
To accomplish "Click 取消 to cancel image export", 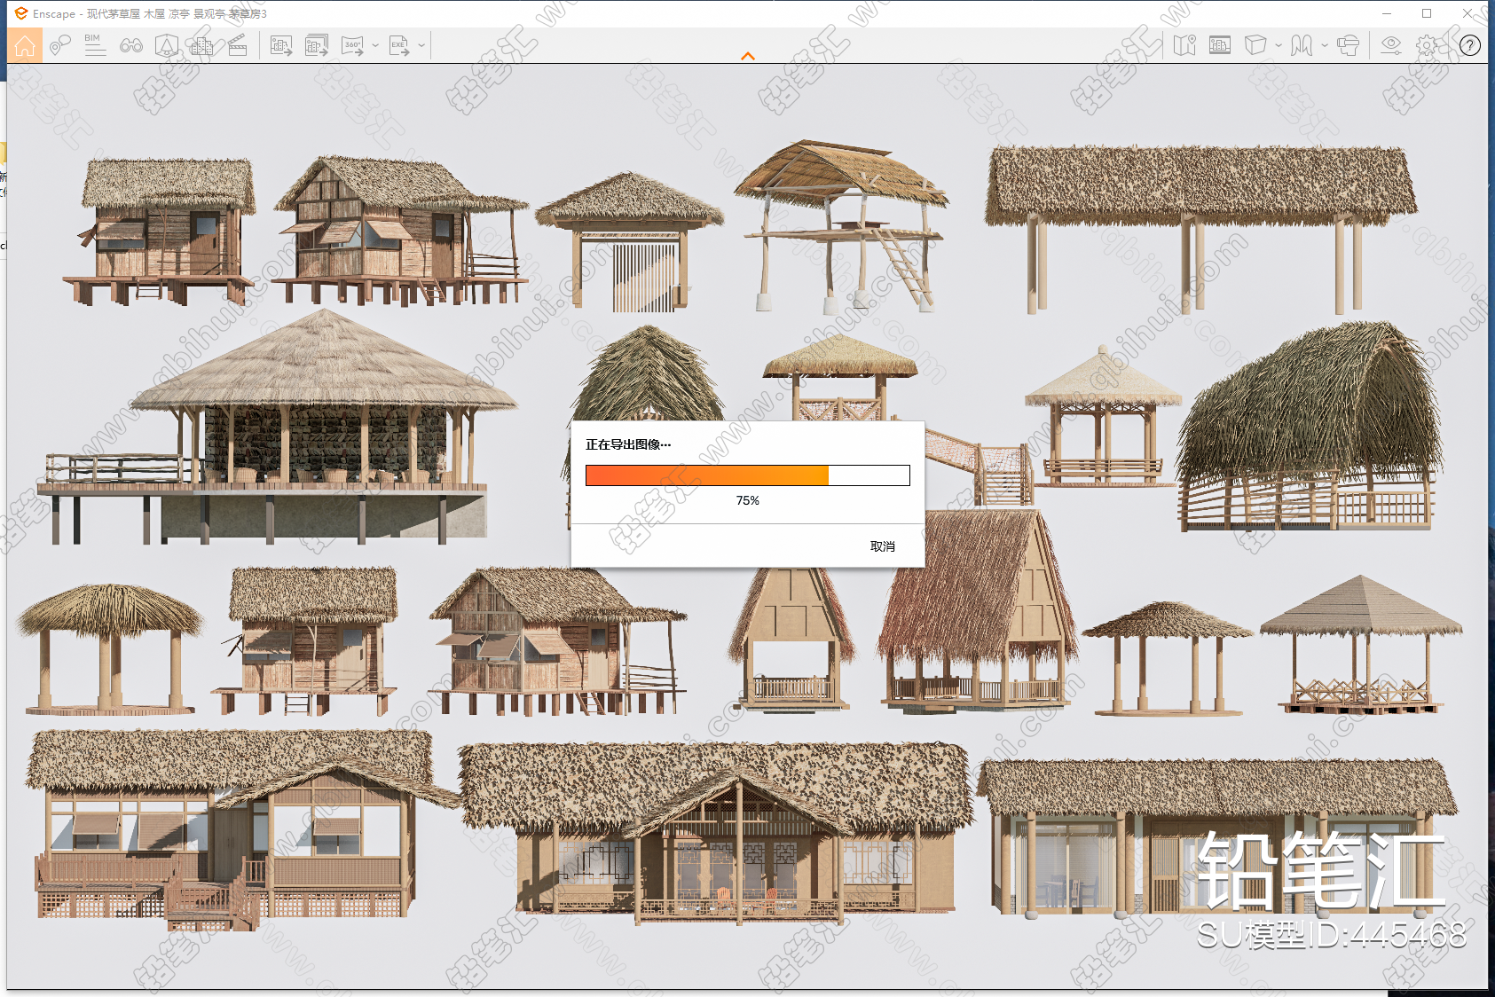I will 882,546.
